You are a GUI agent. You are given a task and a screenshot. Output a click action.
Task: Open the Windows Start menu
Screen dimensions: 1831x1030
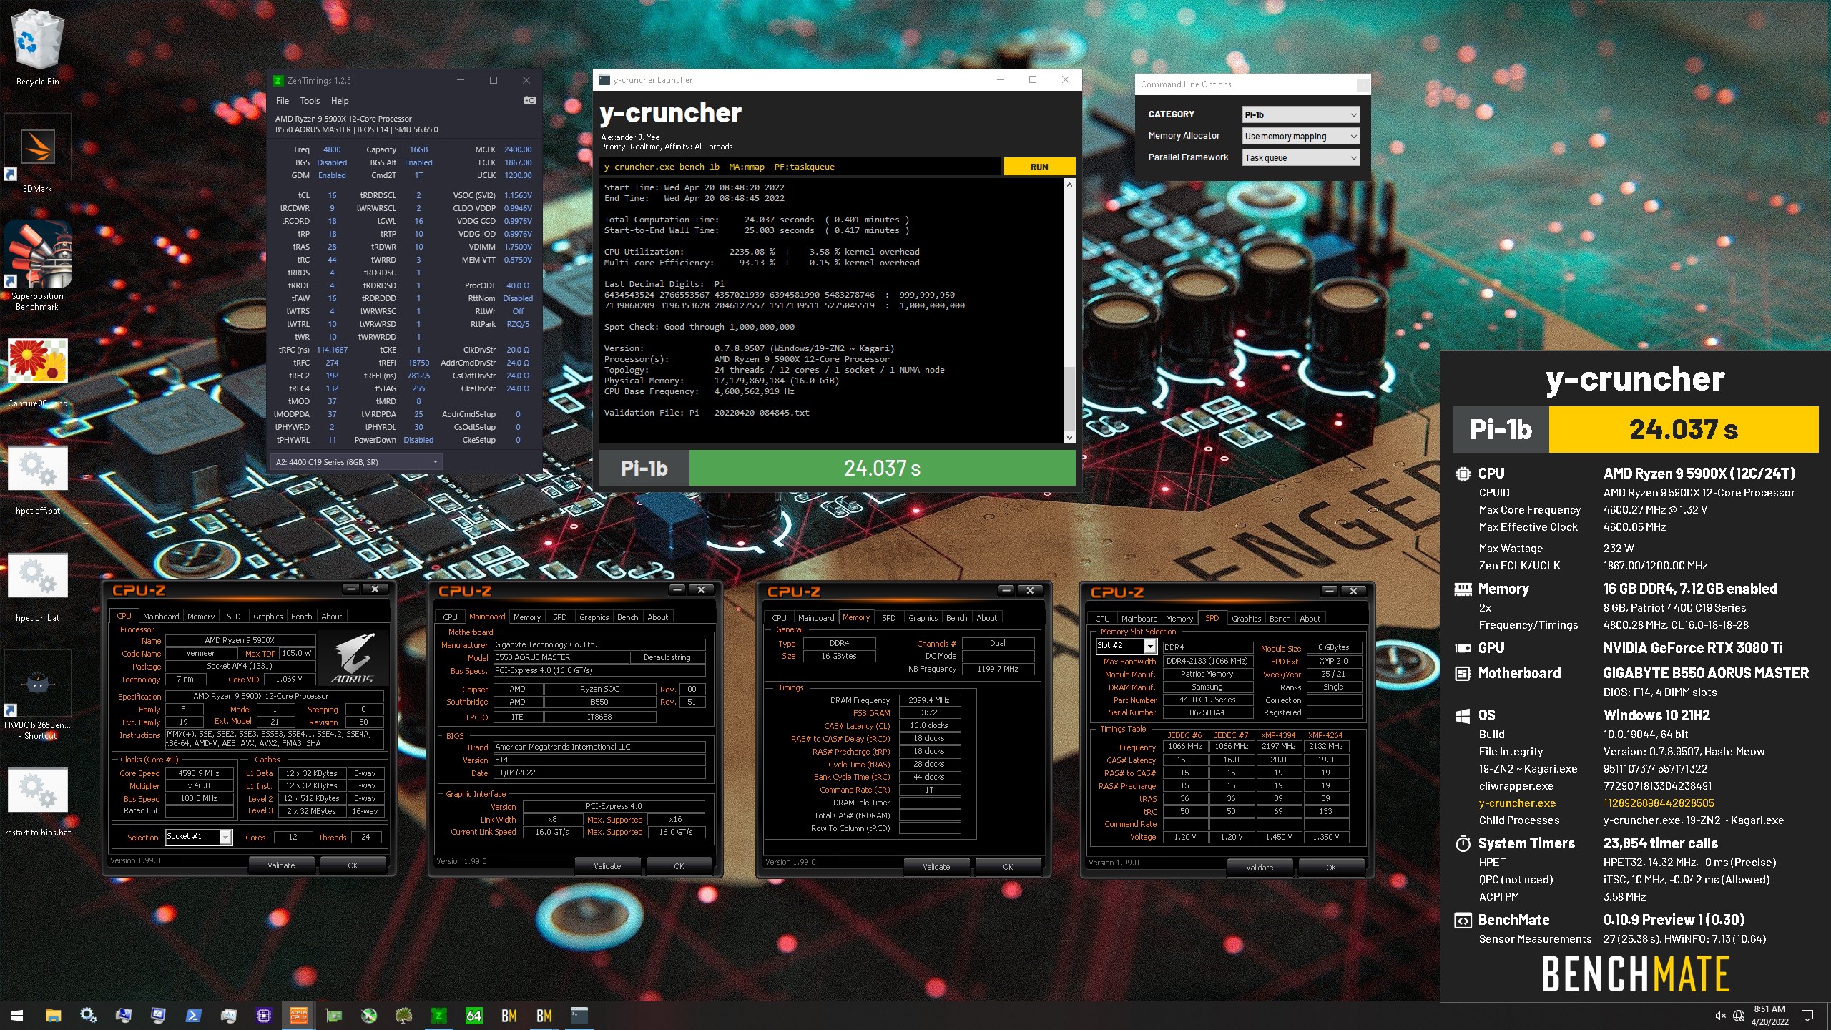pos(17,1015)
